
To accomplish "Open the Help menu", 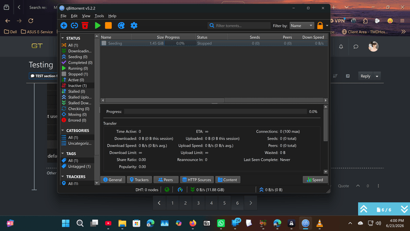I will (x=112, y=16).
